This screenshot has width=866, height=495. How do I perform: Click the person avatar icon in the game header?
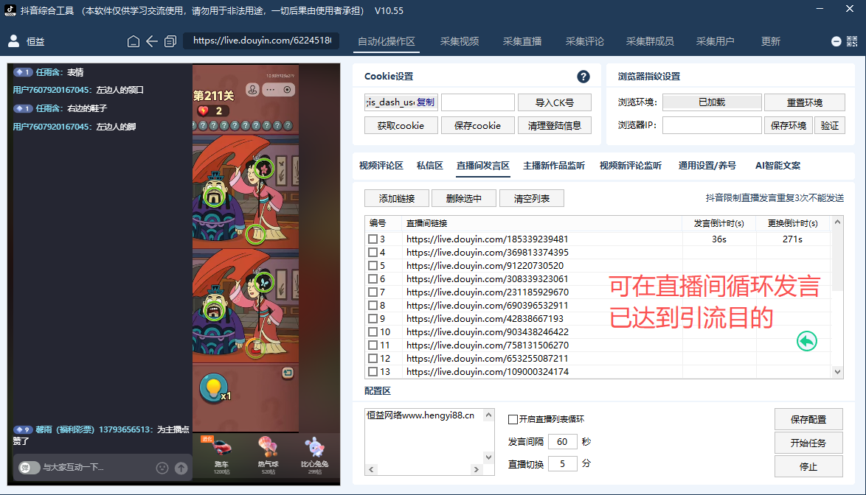[252, 90]
